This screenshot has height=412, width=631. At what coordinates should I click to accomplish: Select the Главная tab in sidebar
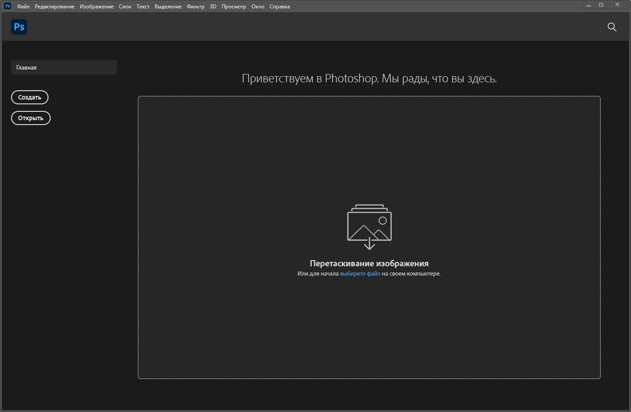coord(64,67)
